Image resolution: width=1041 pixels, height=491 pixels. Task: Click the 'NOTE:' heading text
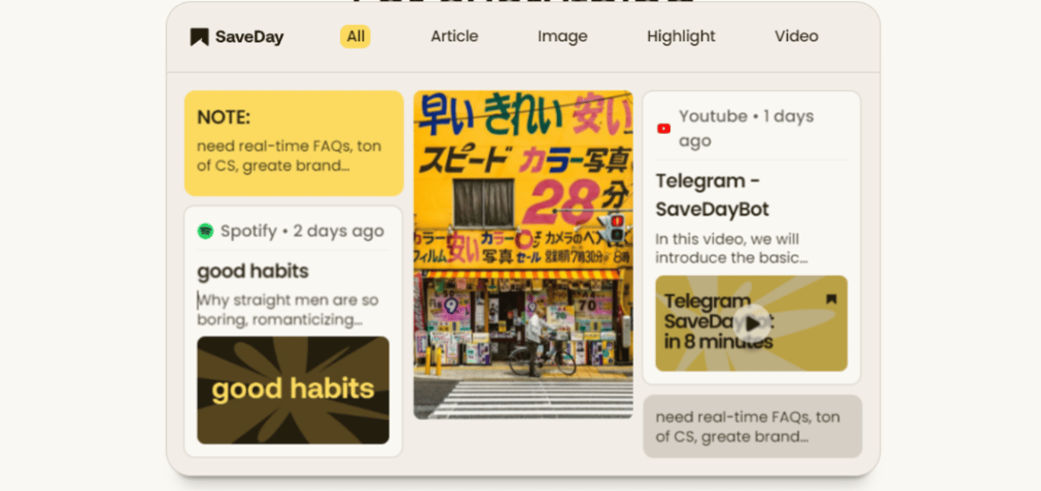[x=224, y=117]
